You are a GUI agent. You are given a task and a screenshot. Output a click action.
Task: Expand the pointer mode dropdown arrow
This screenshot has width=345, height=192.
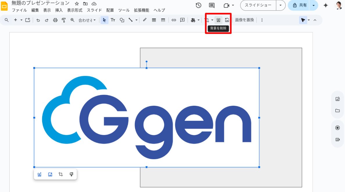click(309, 20)
